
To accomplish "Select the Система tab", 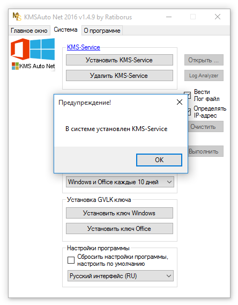I will click(x=65, y=30).
